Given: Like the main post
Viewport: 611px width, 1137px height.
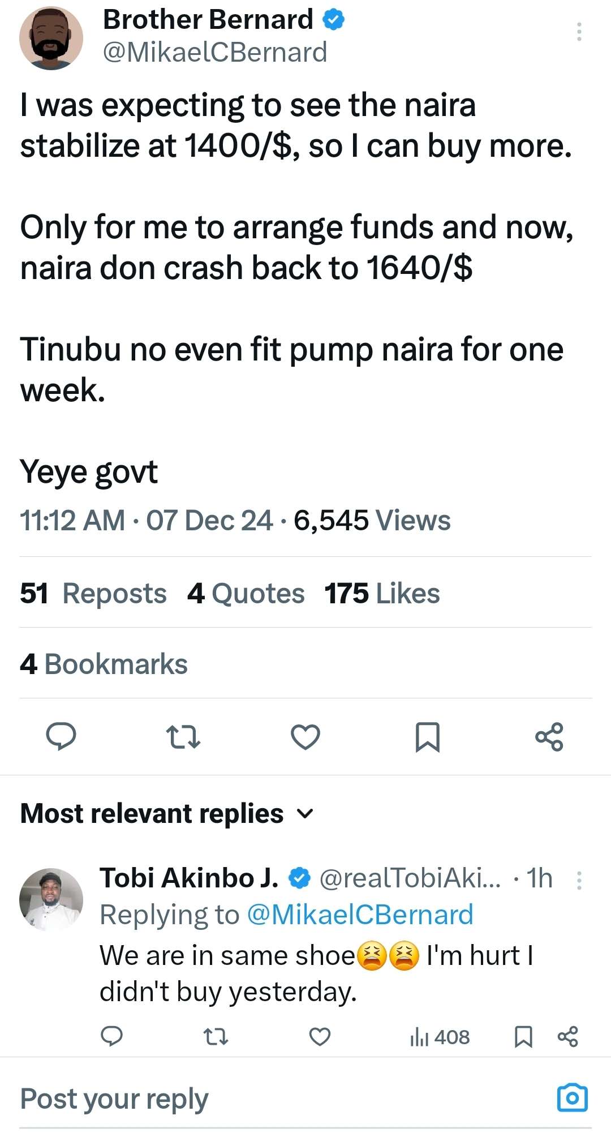Looking at the screenshot, I should [305, 736].
